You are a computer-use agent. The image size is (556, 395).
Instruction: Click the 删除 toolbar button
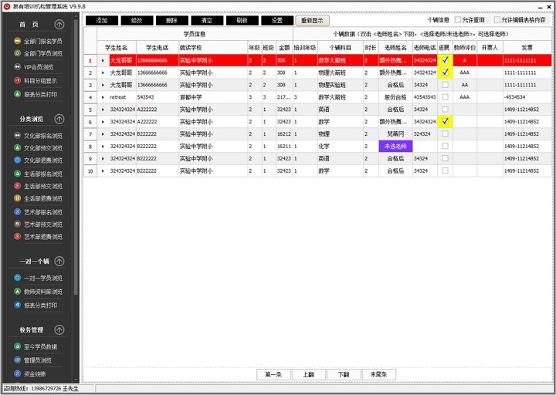pos(172,21)
